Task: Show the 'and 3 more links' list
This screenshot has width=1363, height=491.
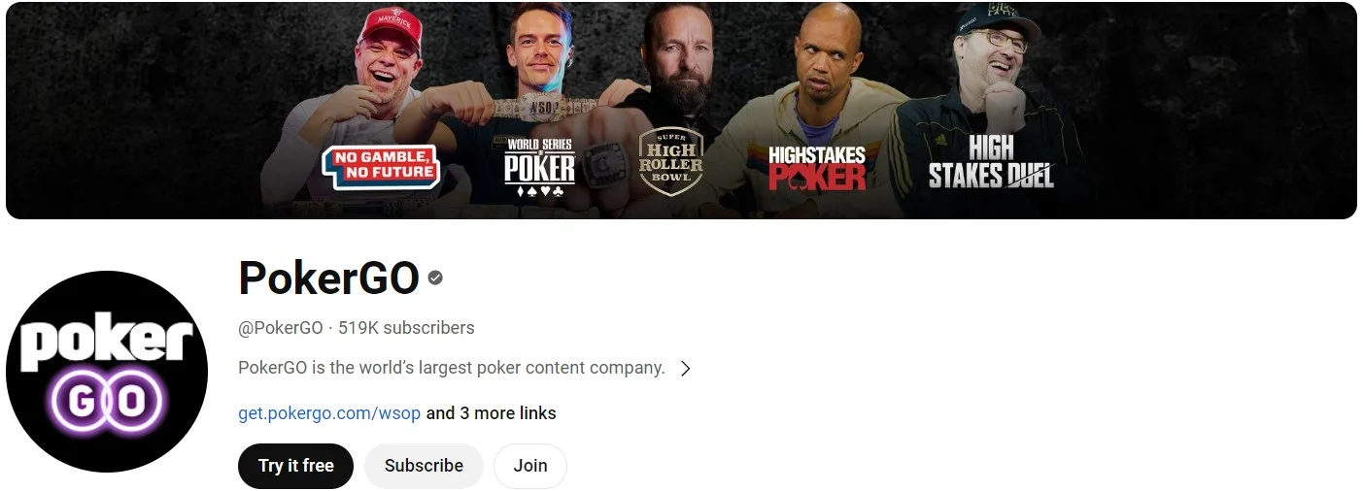Action: (492, 413)
